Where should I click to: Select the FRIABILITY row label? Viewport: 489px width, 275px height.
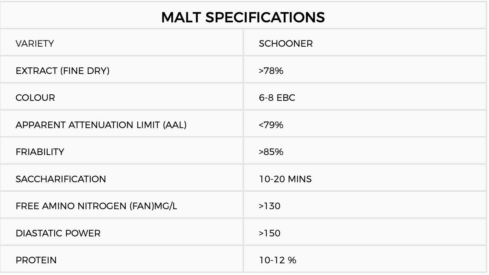pos(40,152)
